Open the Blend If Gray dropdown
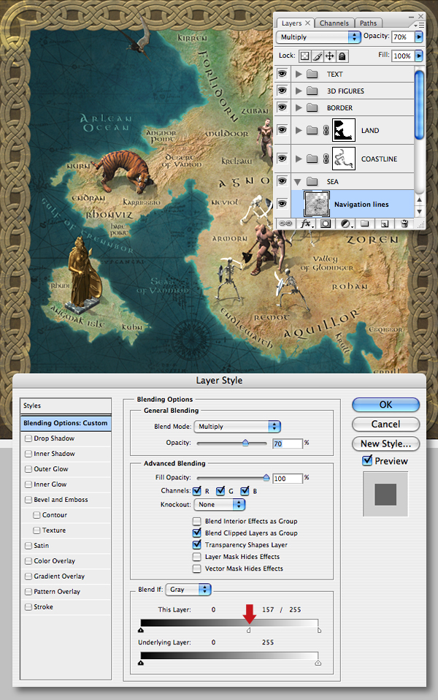Viewport: 438px width, 700px height. click(x=188, y=589)
